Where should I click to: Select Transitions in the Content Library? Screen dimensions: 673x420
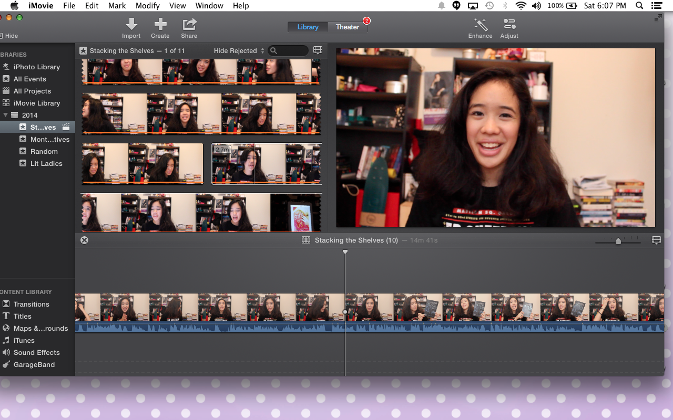pyautogui.click(x=32, y=304)
